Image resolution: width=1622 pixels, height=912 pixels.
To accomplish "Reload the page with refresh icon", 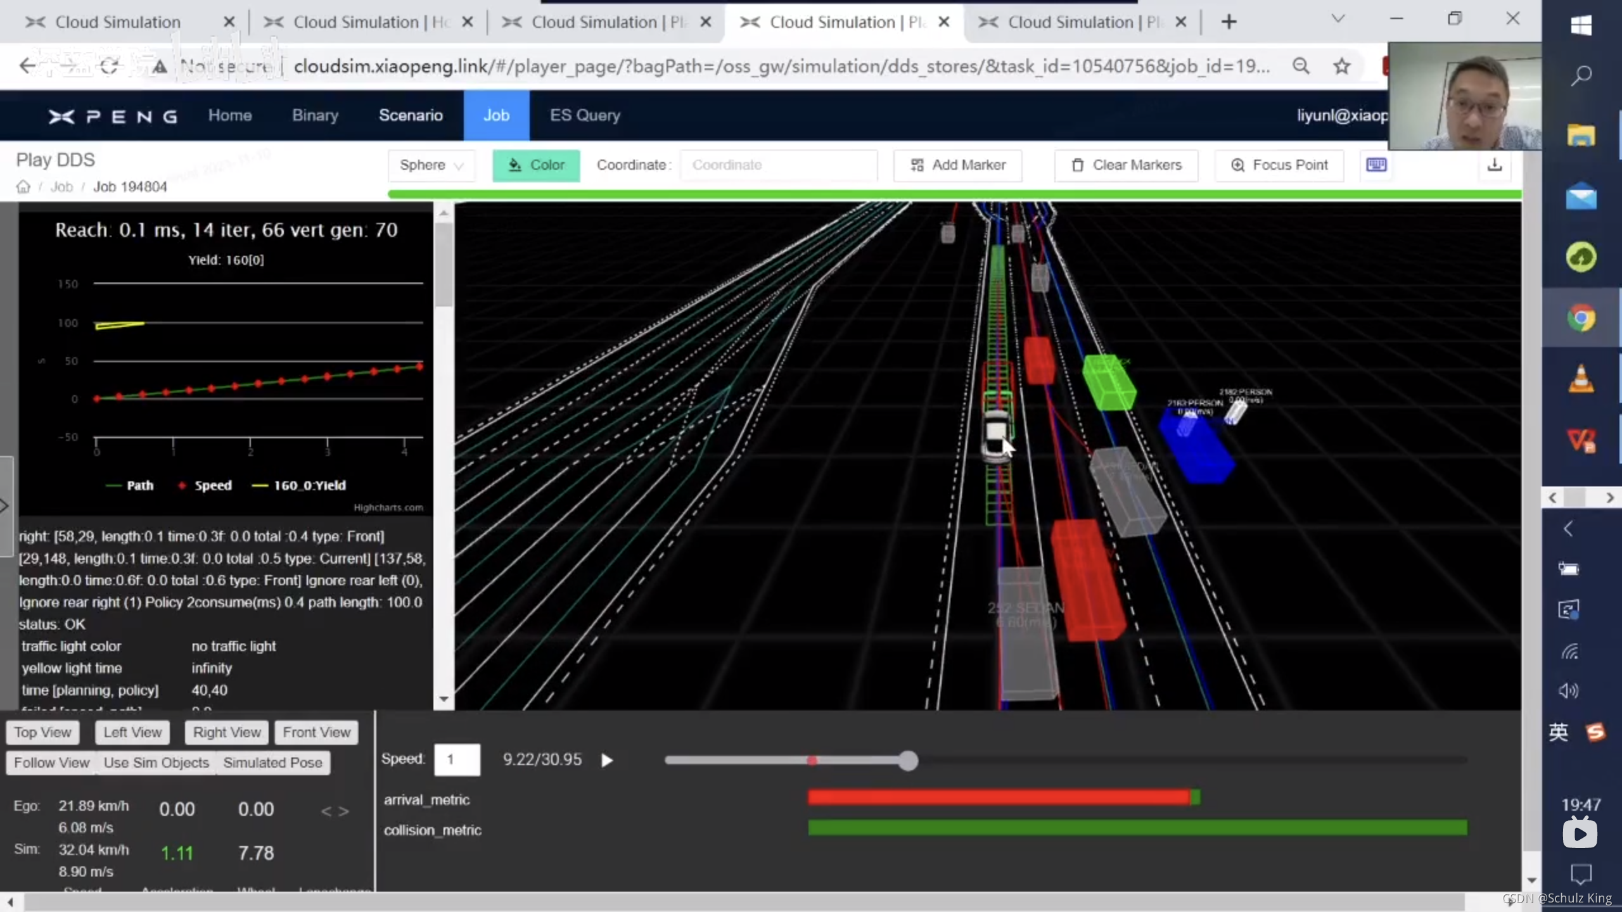I will tap(109, 66).
